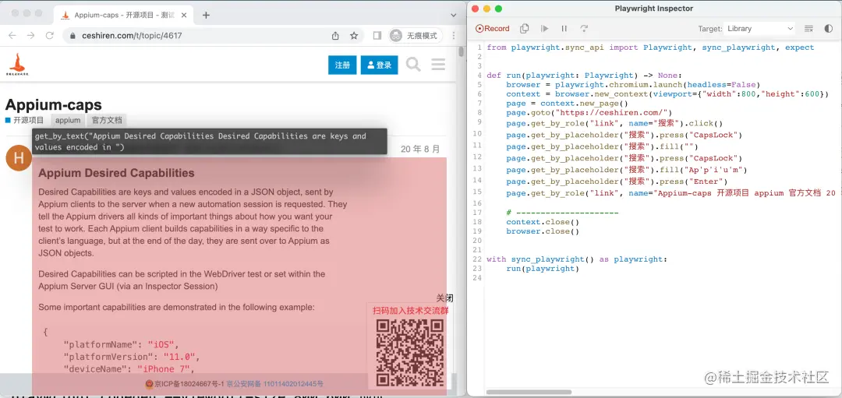Viewport: 842px width, 398px height.
Task: Click the Resume play icon in Inspector
Action: pyautogui.click(x=544, y=28)
